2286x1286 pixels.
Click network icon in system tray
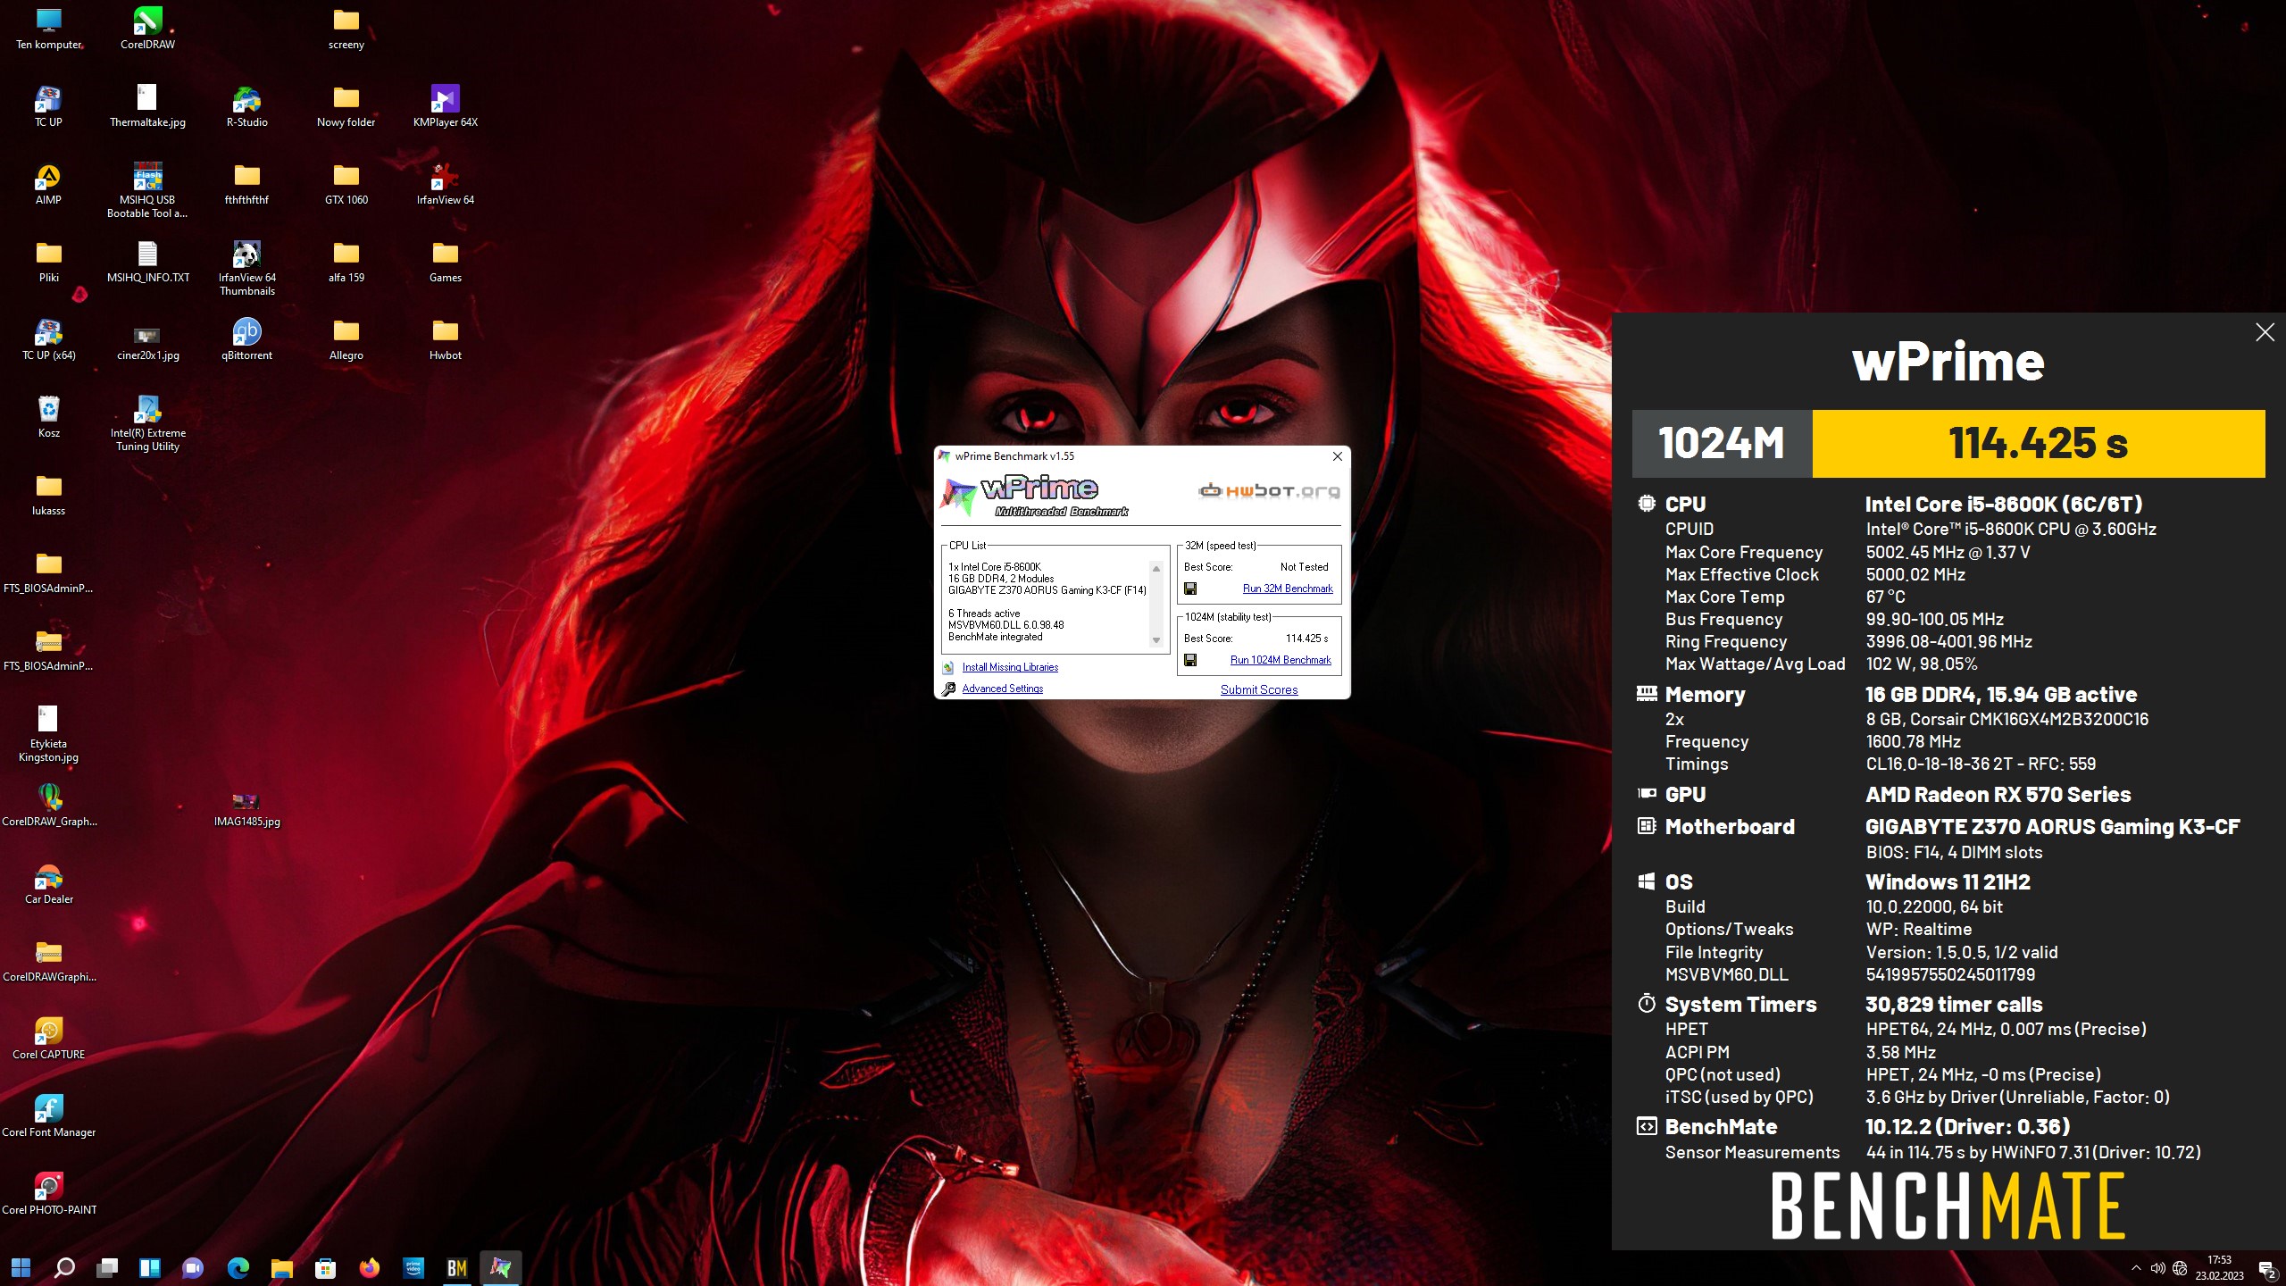(x=2180, y=1268)
